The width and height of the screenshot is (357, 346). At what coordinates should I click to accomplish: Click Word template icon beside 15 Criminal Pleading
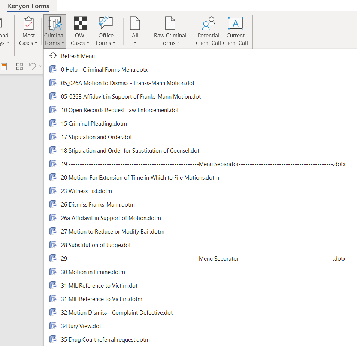pos(53,123)
